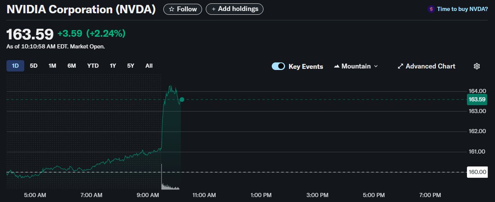Switch chart to YTD range
The image size is (495, 202).
(93, 66)
